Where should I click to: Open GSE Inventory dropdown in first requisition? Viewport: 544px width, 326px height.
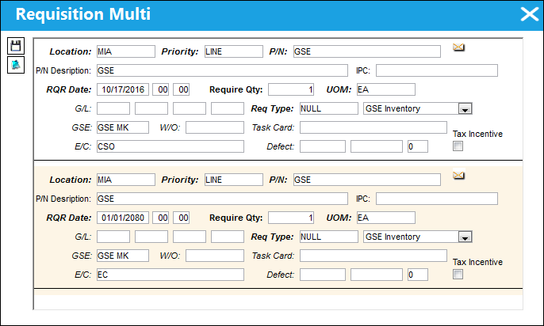click(465, 109)
